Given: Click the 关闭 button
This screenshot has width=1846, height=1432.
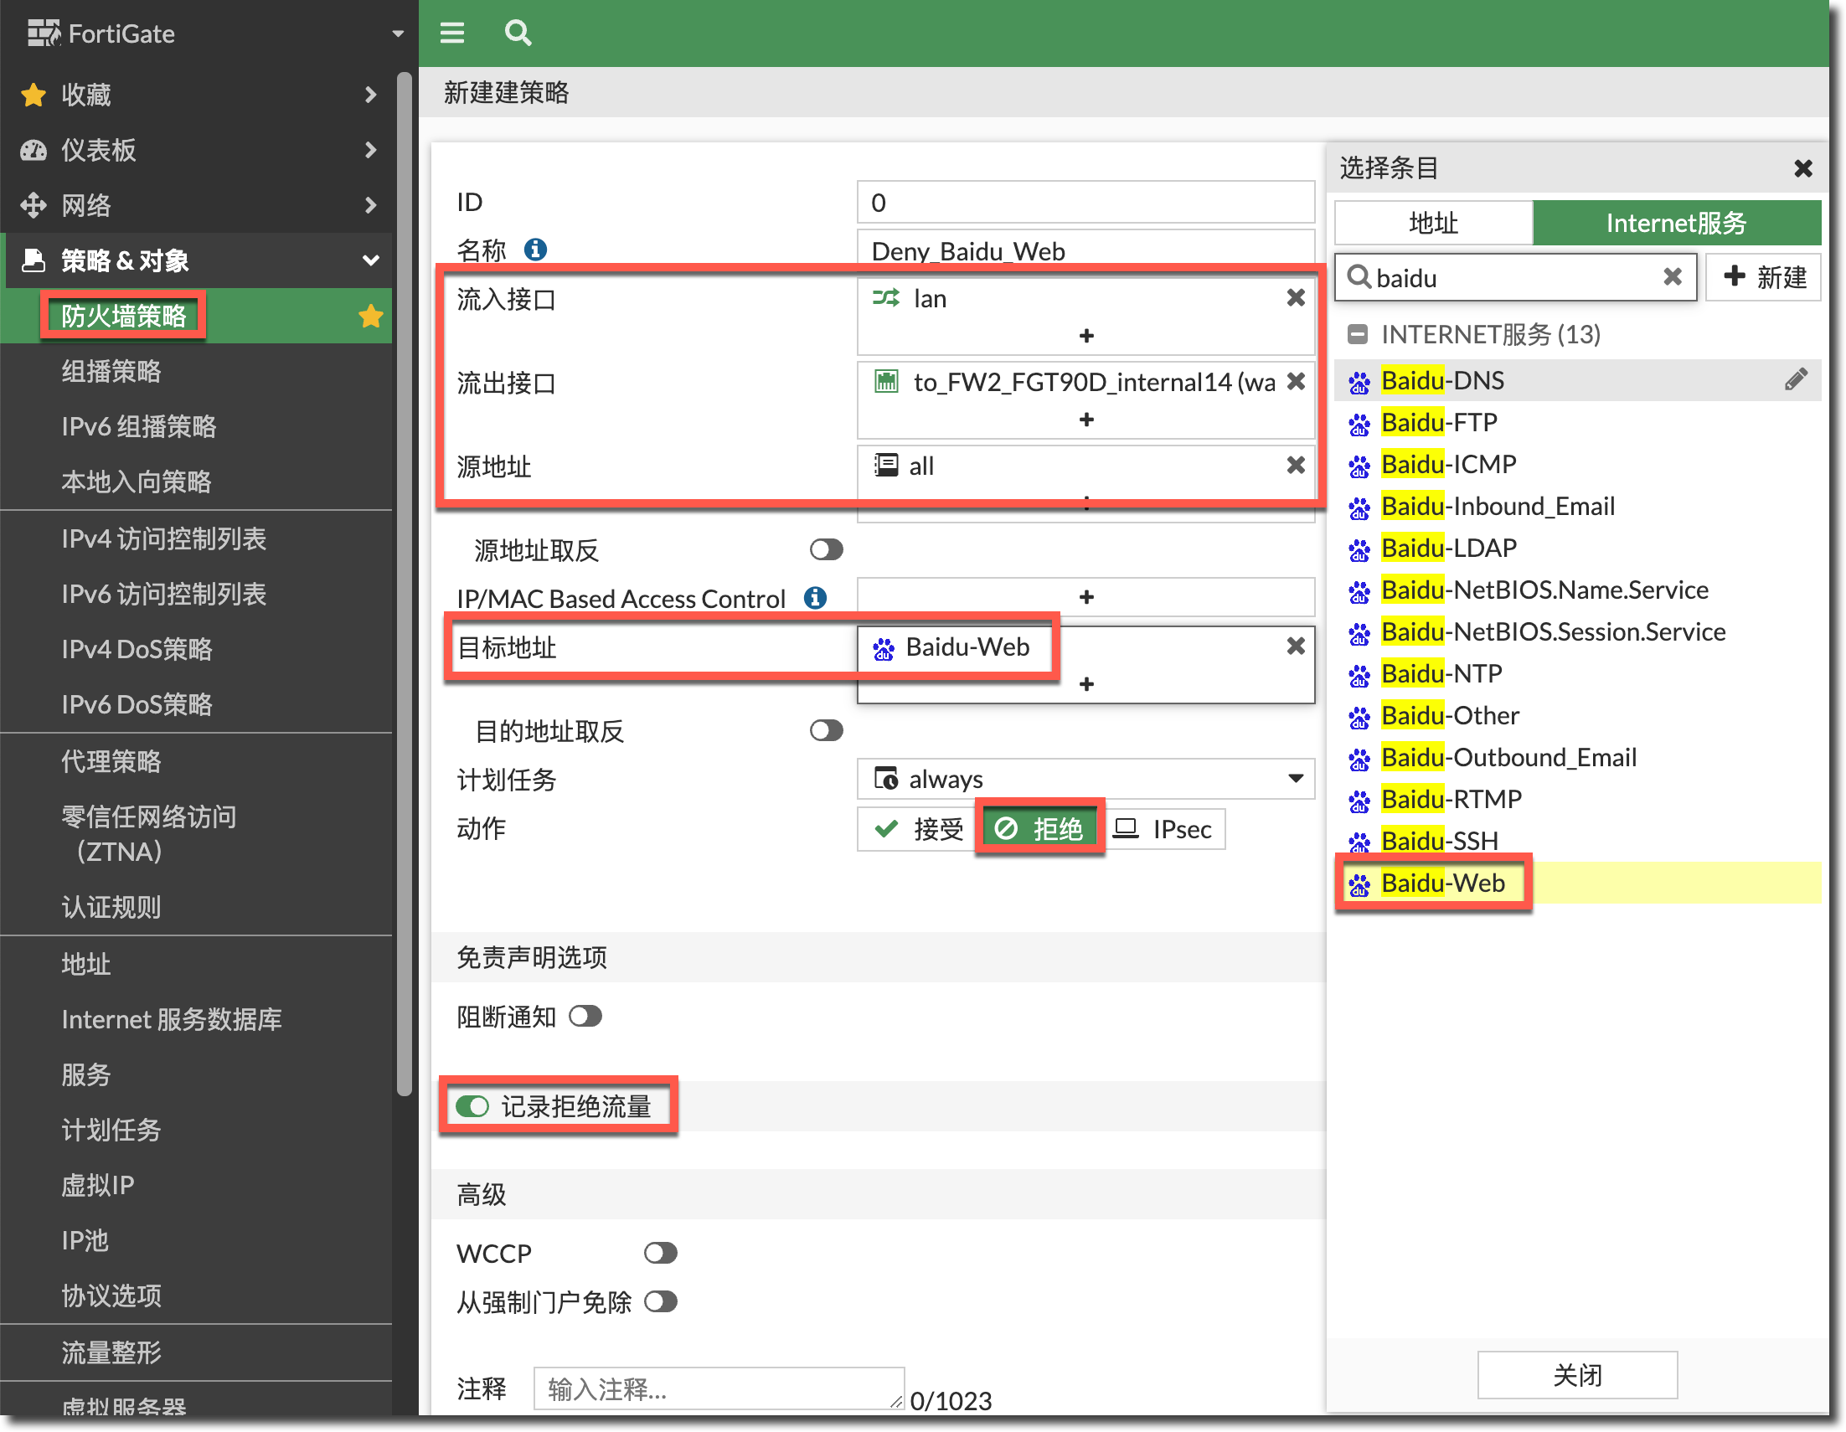Looking at the screenshot, I should (x=1576, y=1374).
